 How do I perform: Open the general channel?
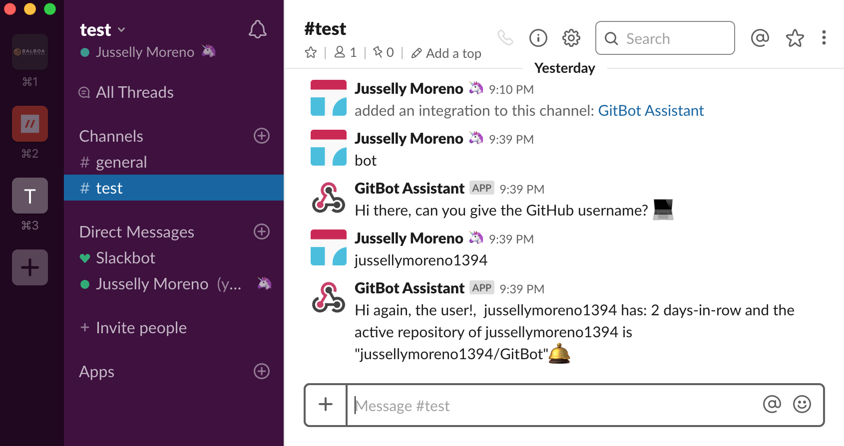click(x=174, y=162)
